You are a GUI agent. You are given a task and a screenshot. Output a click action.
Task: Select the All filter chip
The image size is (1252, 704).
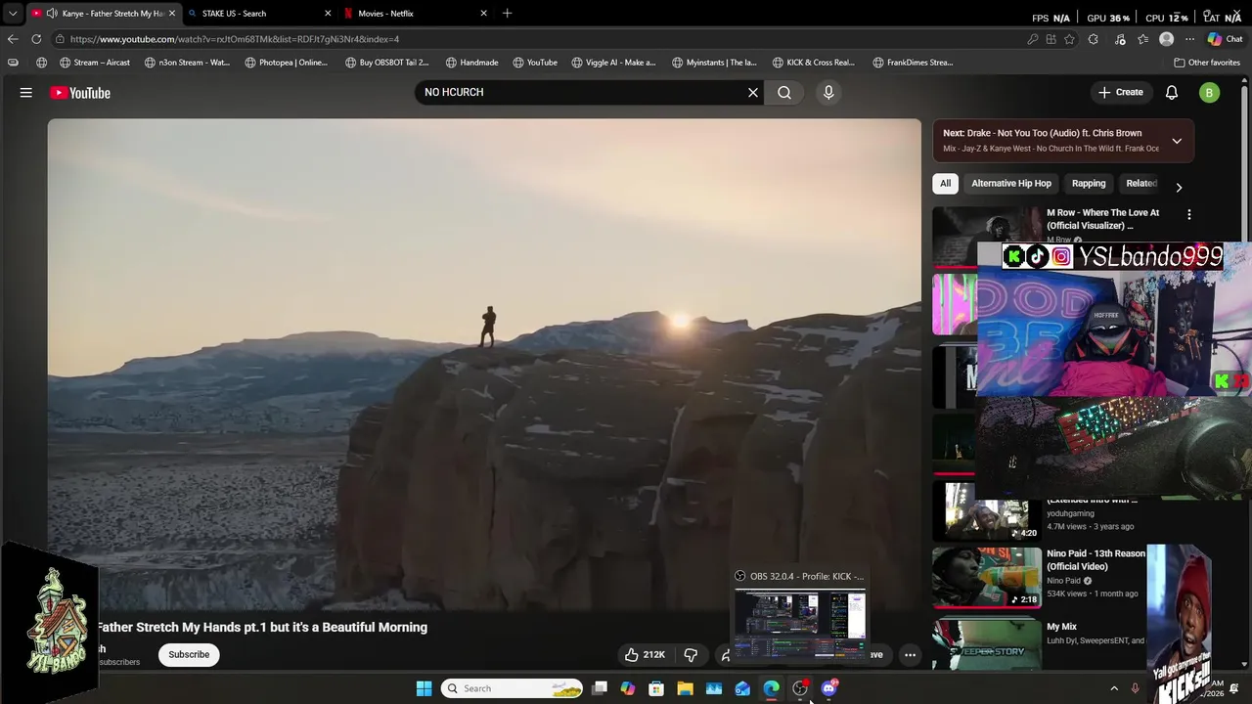click(945, 183)
